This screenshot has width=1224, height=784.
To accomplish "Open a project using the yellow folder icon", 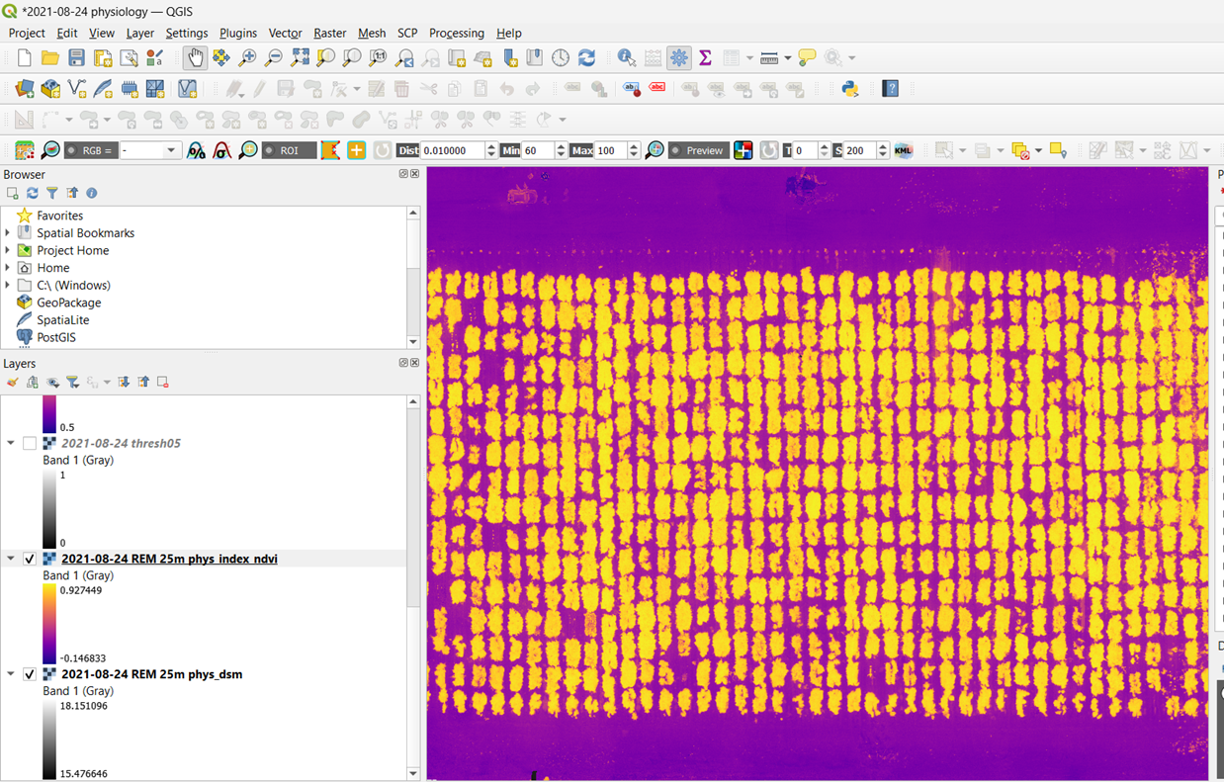I will click(x=50, y=58).
